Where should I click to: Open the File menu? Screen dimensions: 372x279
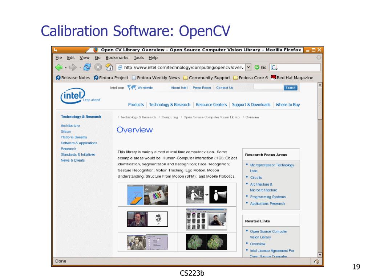(x=58, y=57)
